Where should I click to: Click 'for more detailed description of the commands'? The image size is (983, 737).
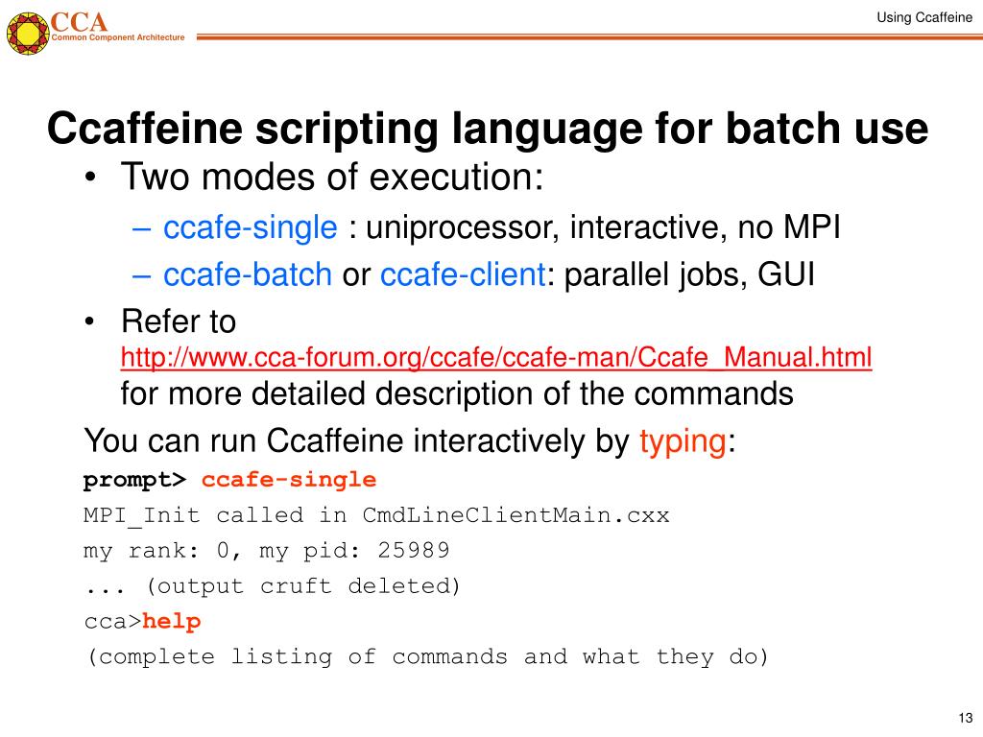457,394
